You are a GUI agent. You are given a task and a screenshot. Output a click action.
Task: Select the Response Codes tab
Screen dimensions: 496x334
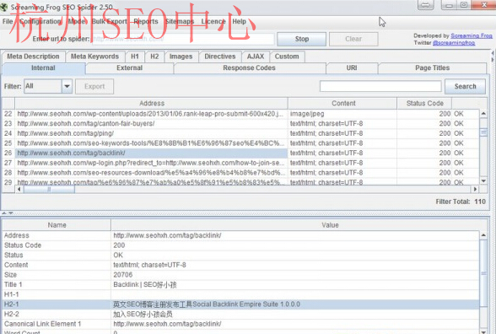click(x=250, y=68)
